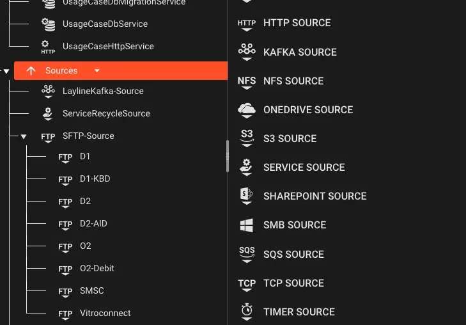The width and height of the screenshot is (466, 325).
Task: Click the Service Source gear-hand icon
Action: click(x=247, y=167)
